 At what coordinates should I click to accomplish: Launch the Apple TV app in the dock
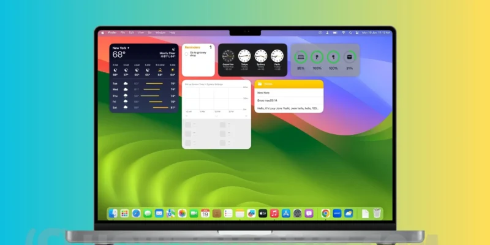point(263,213)
